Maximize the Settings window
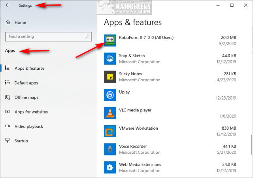253x178 pixels. click(232, 5)
